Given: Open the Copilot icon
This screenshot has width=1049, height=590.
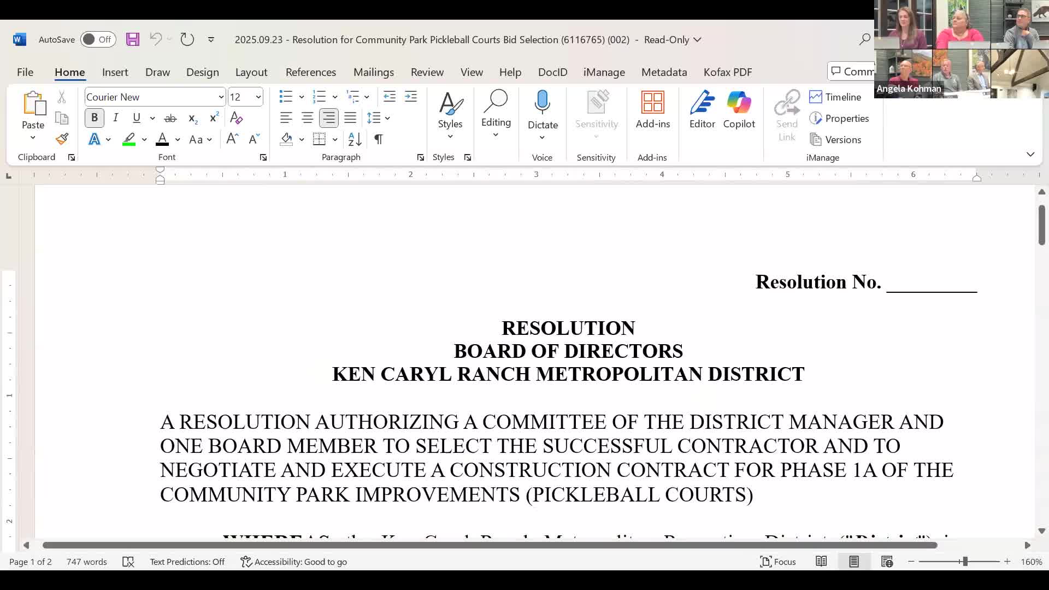Looking at the screenshot, I should point(739,109).
